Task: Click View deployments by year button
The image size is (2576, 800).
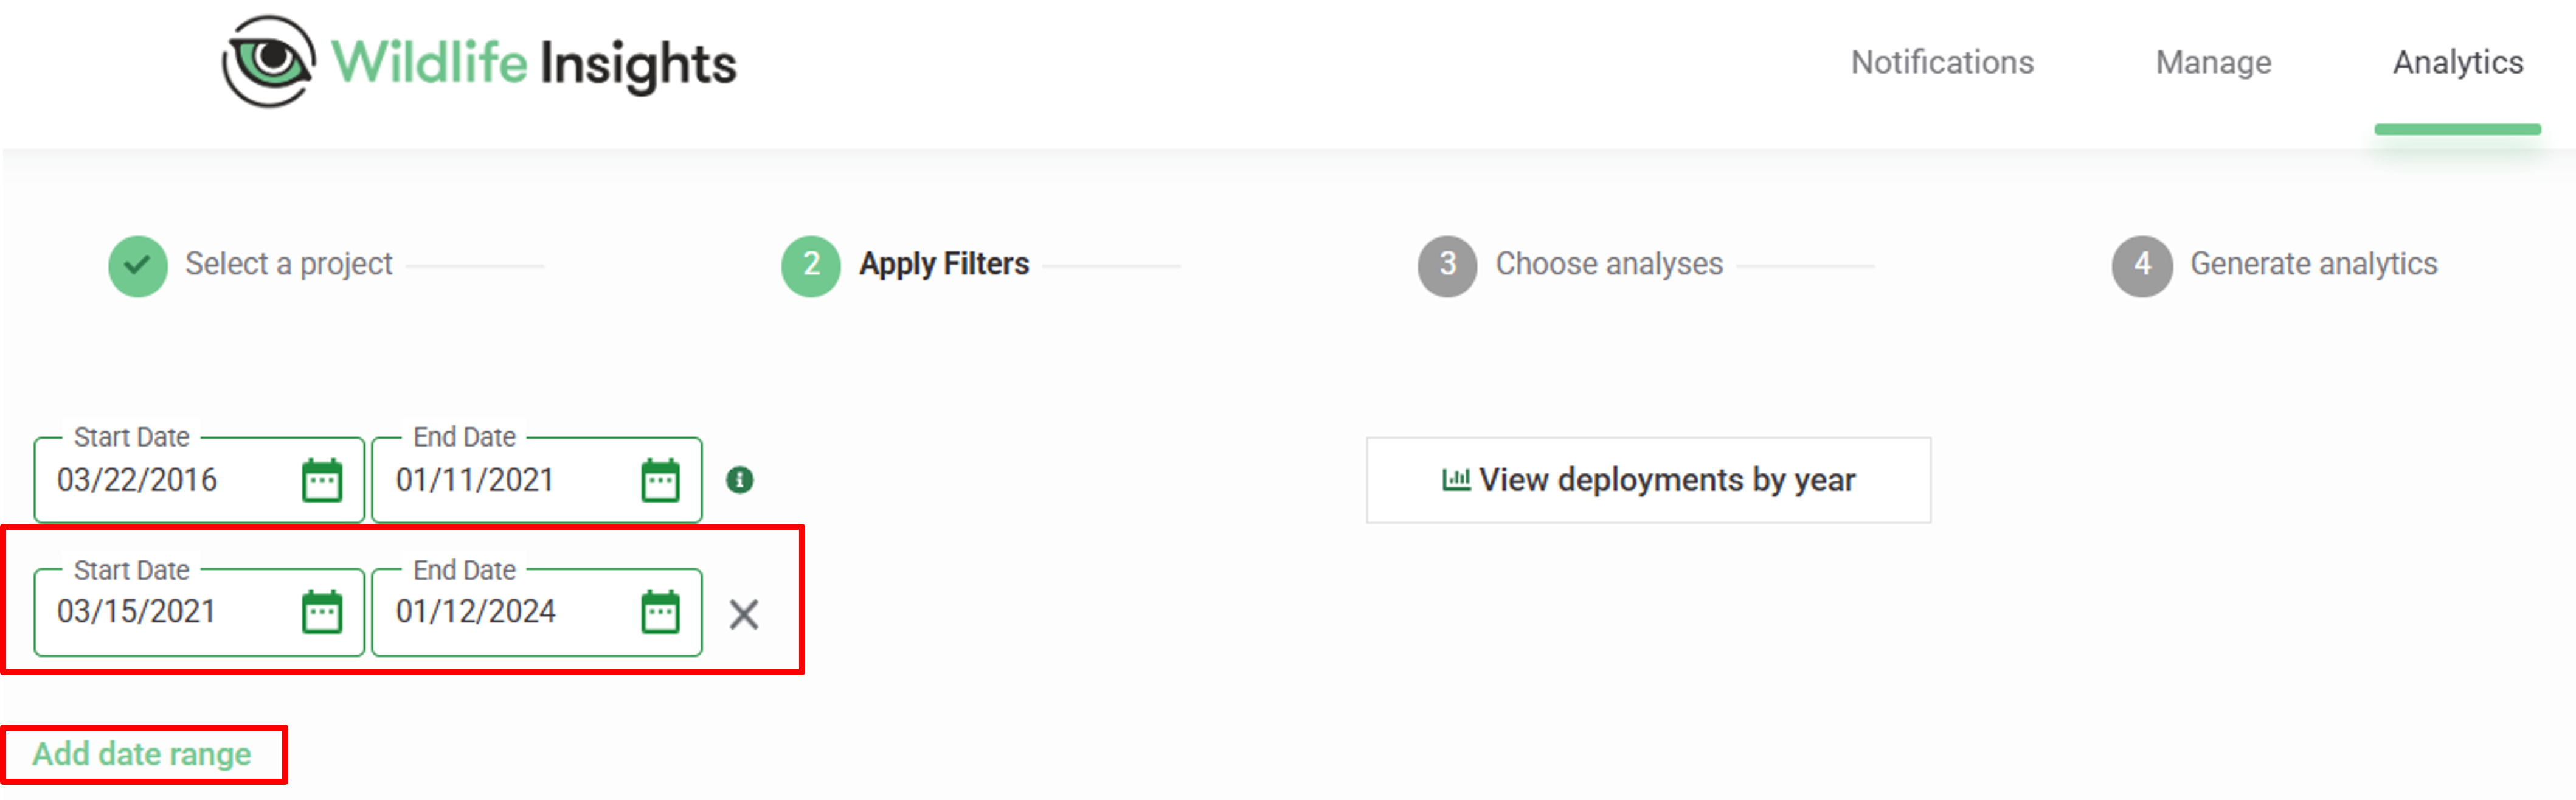Action: (1648, 480)
